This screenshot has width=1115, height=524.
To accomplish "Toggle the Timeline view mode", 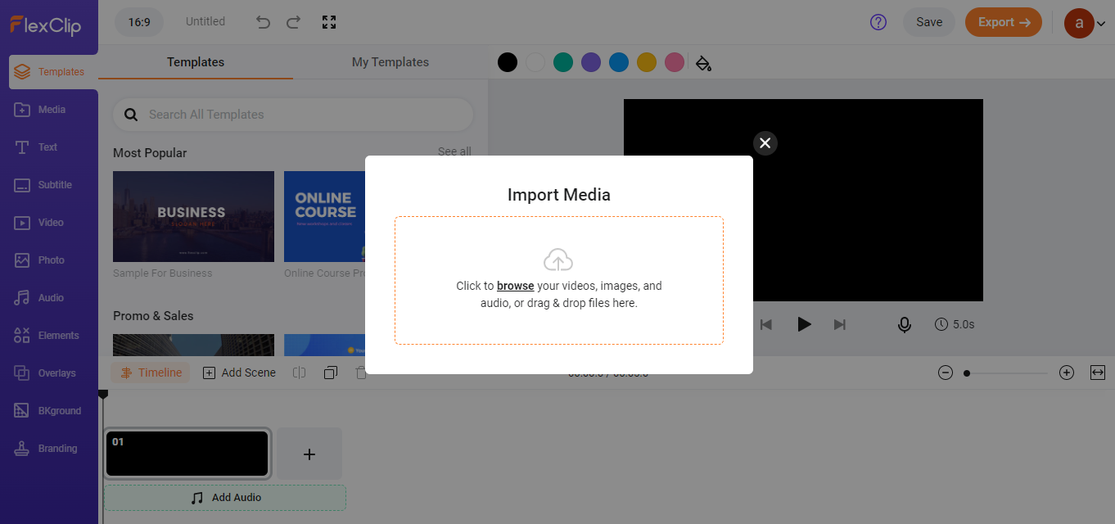I will (x=151, y=373).
